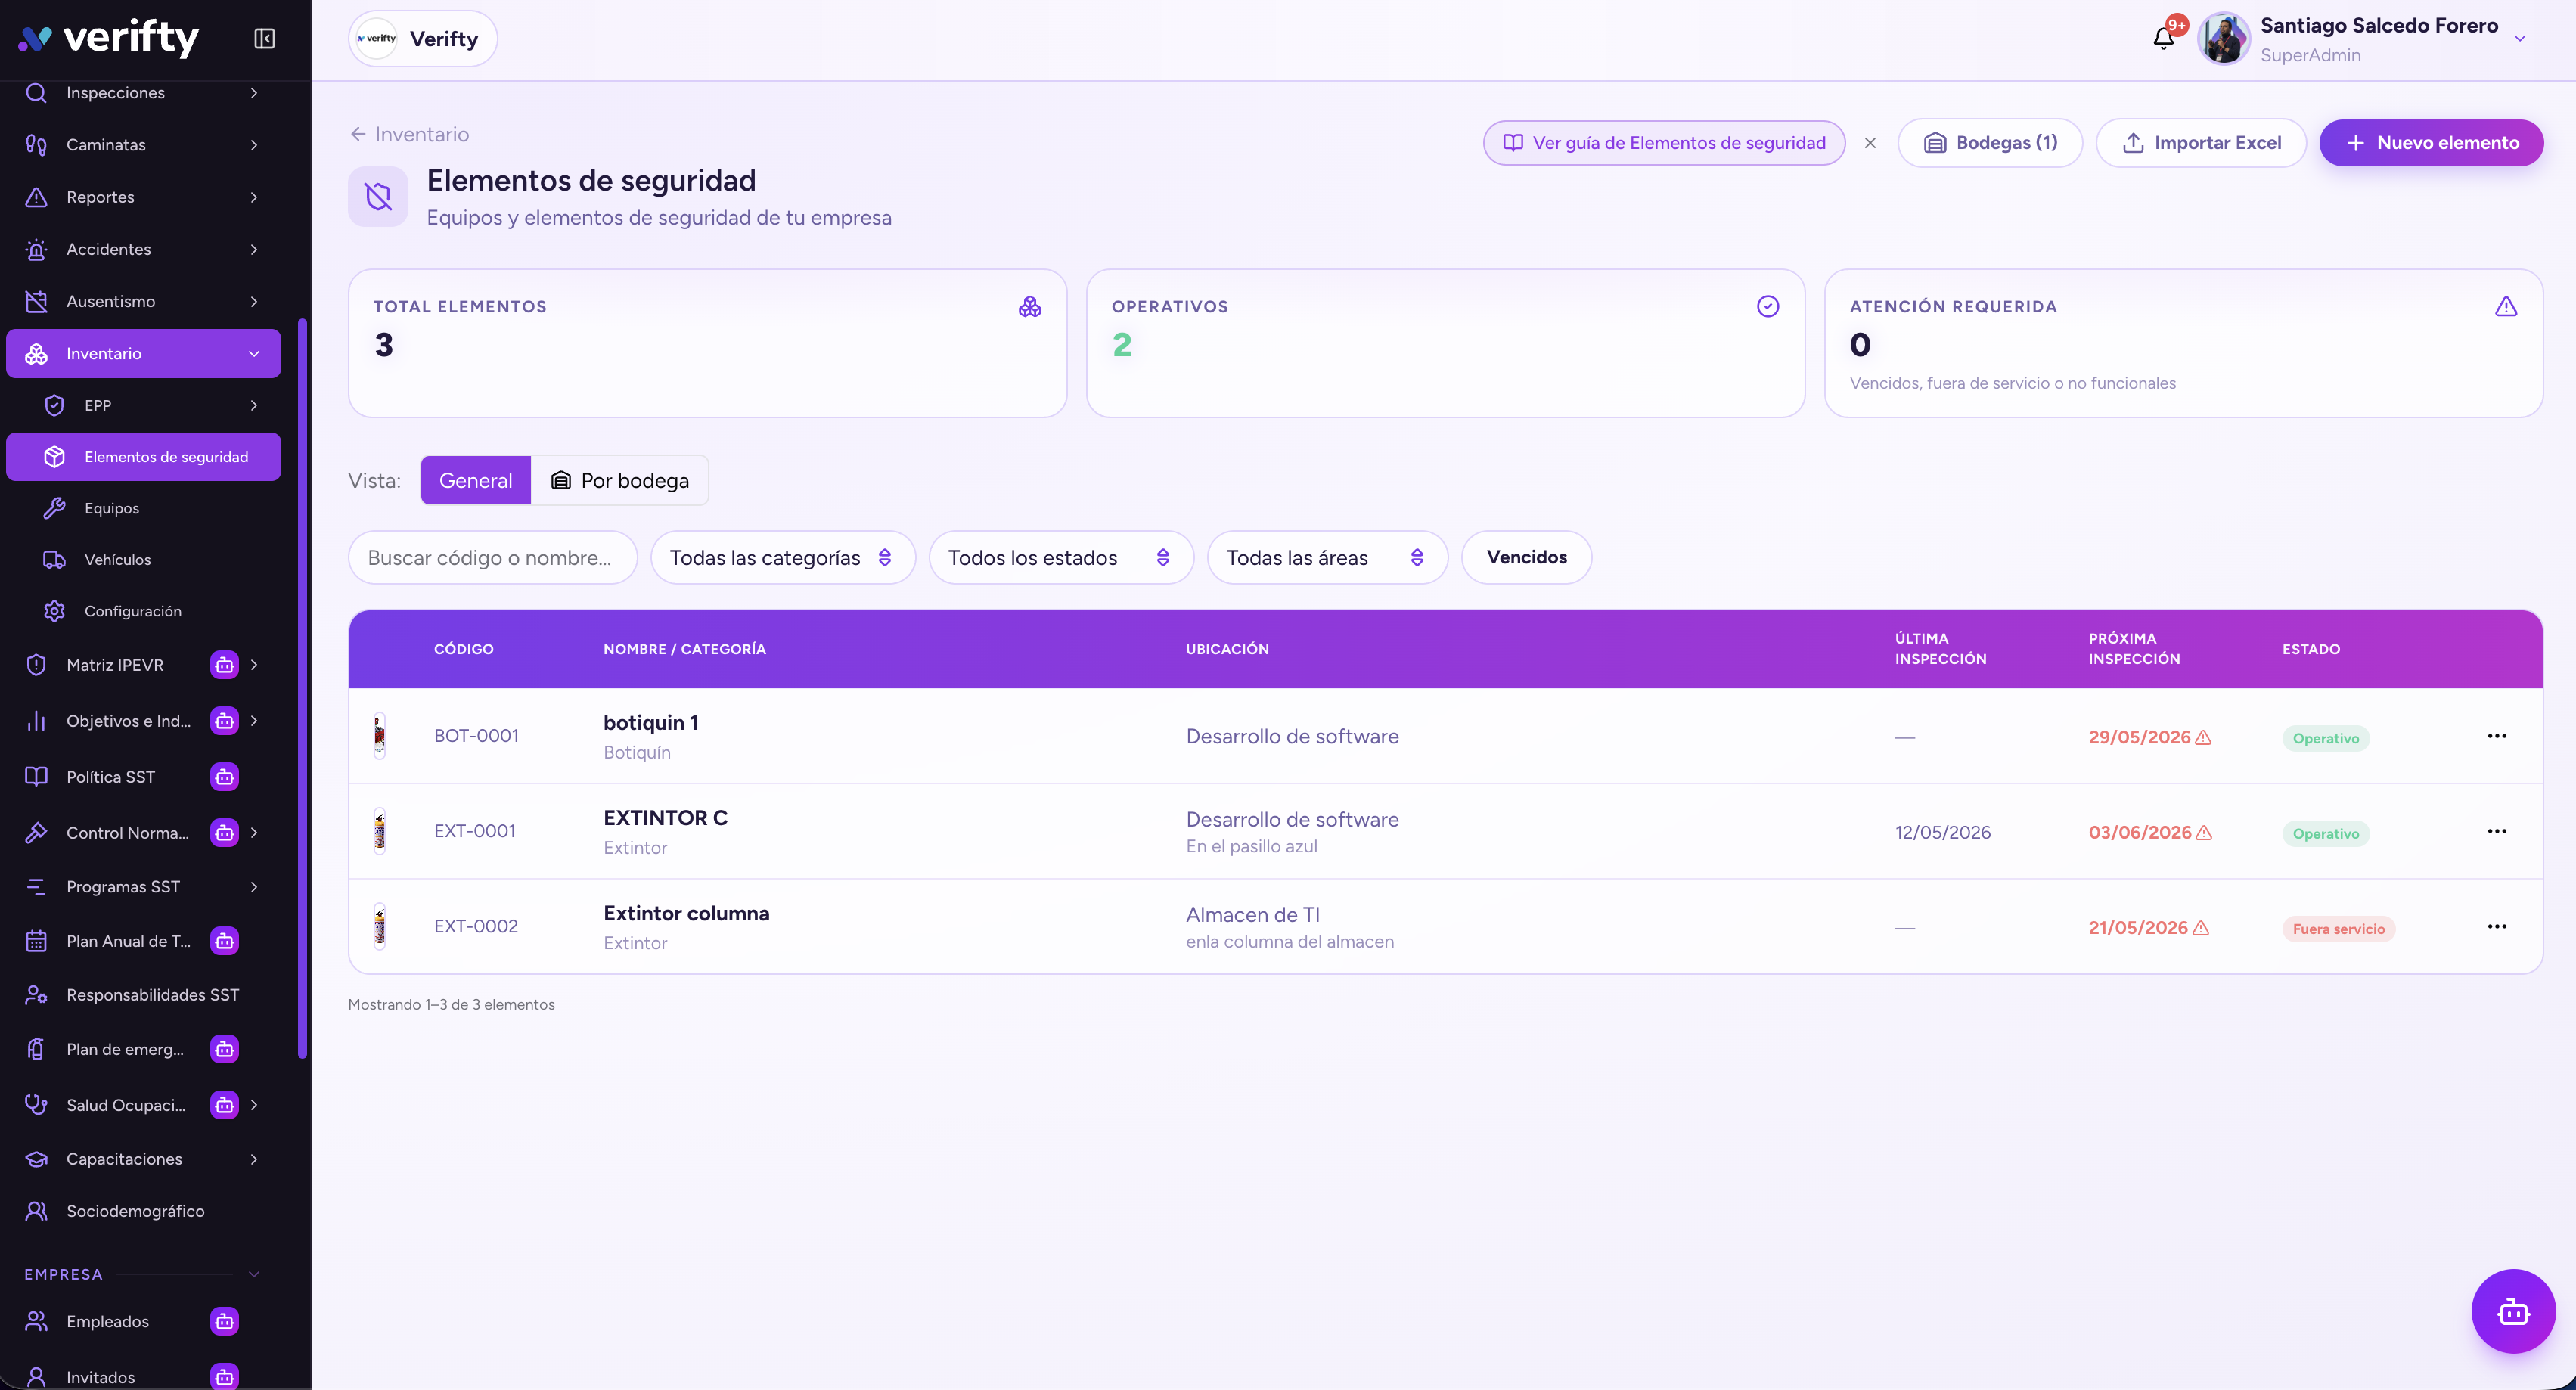Image resolution: width=2576 pixels, height=1390 pixels.
Task: Open the Bodegas (1) button
Action: [1990, 143]
